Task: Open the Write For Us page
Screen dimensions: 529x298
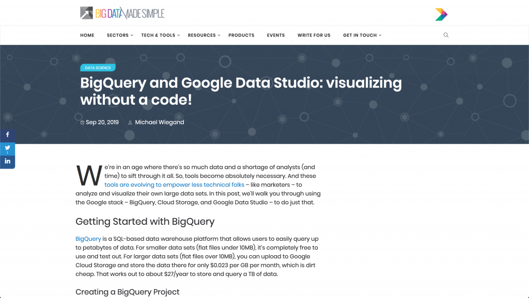Action: (x=314, y=35)
